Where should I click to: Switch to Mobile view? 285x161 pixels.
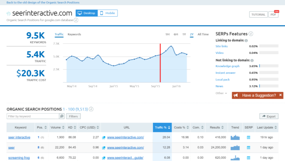tap(108, 13)
